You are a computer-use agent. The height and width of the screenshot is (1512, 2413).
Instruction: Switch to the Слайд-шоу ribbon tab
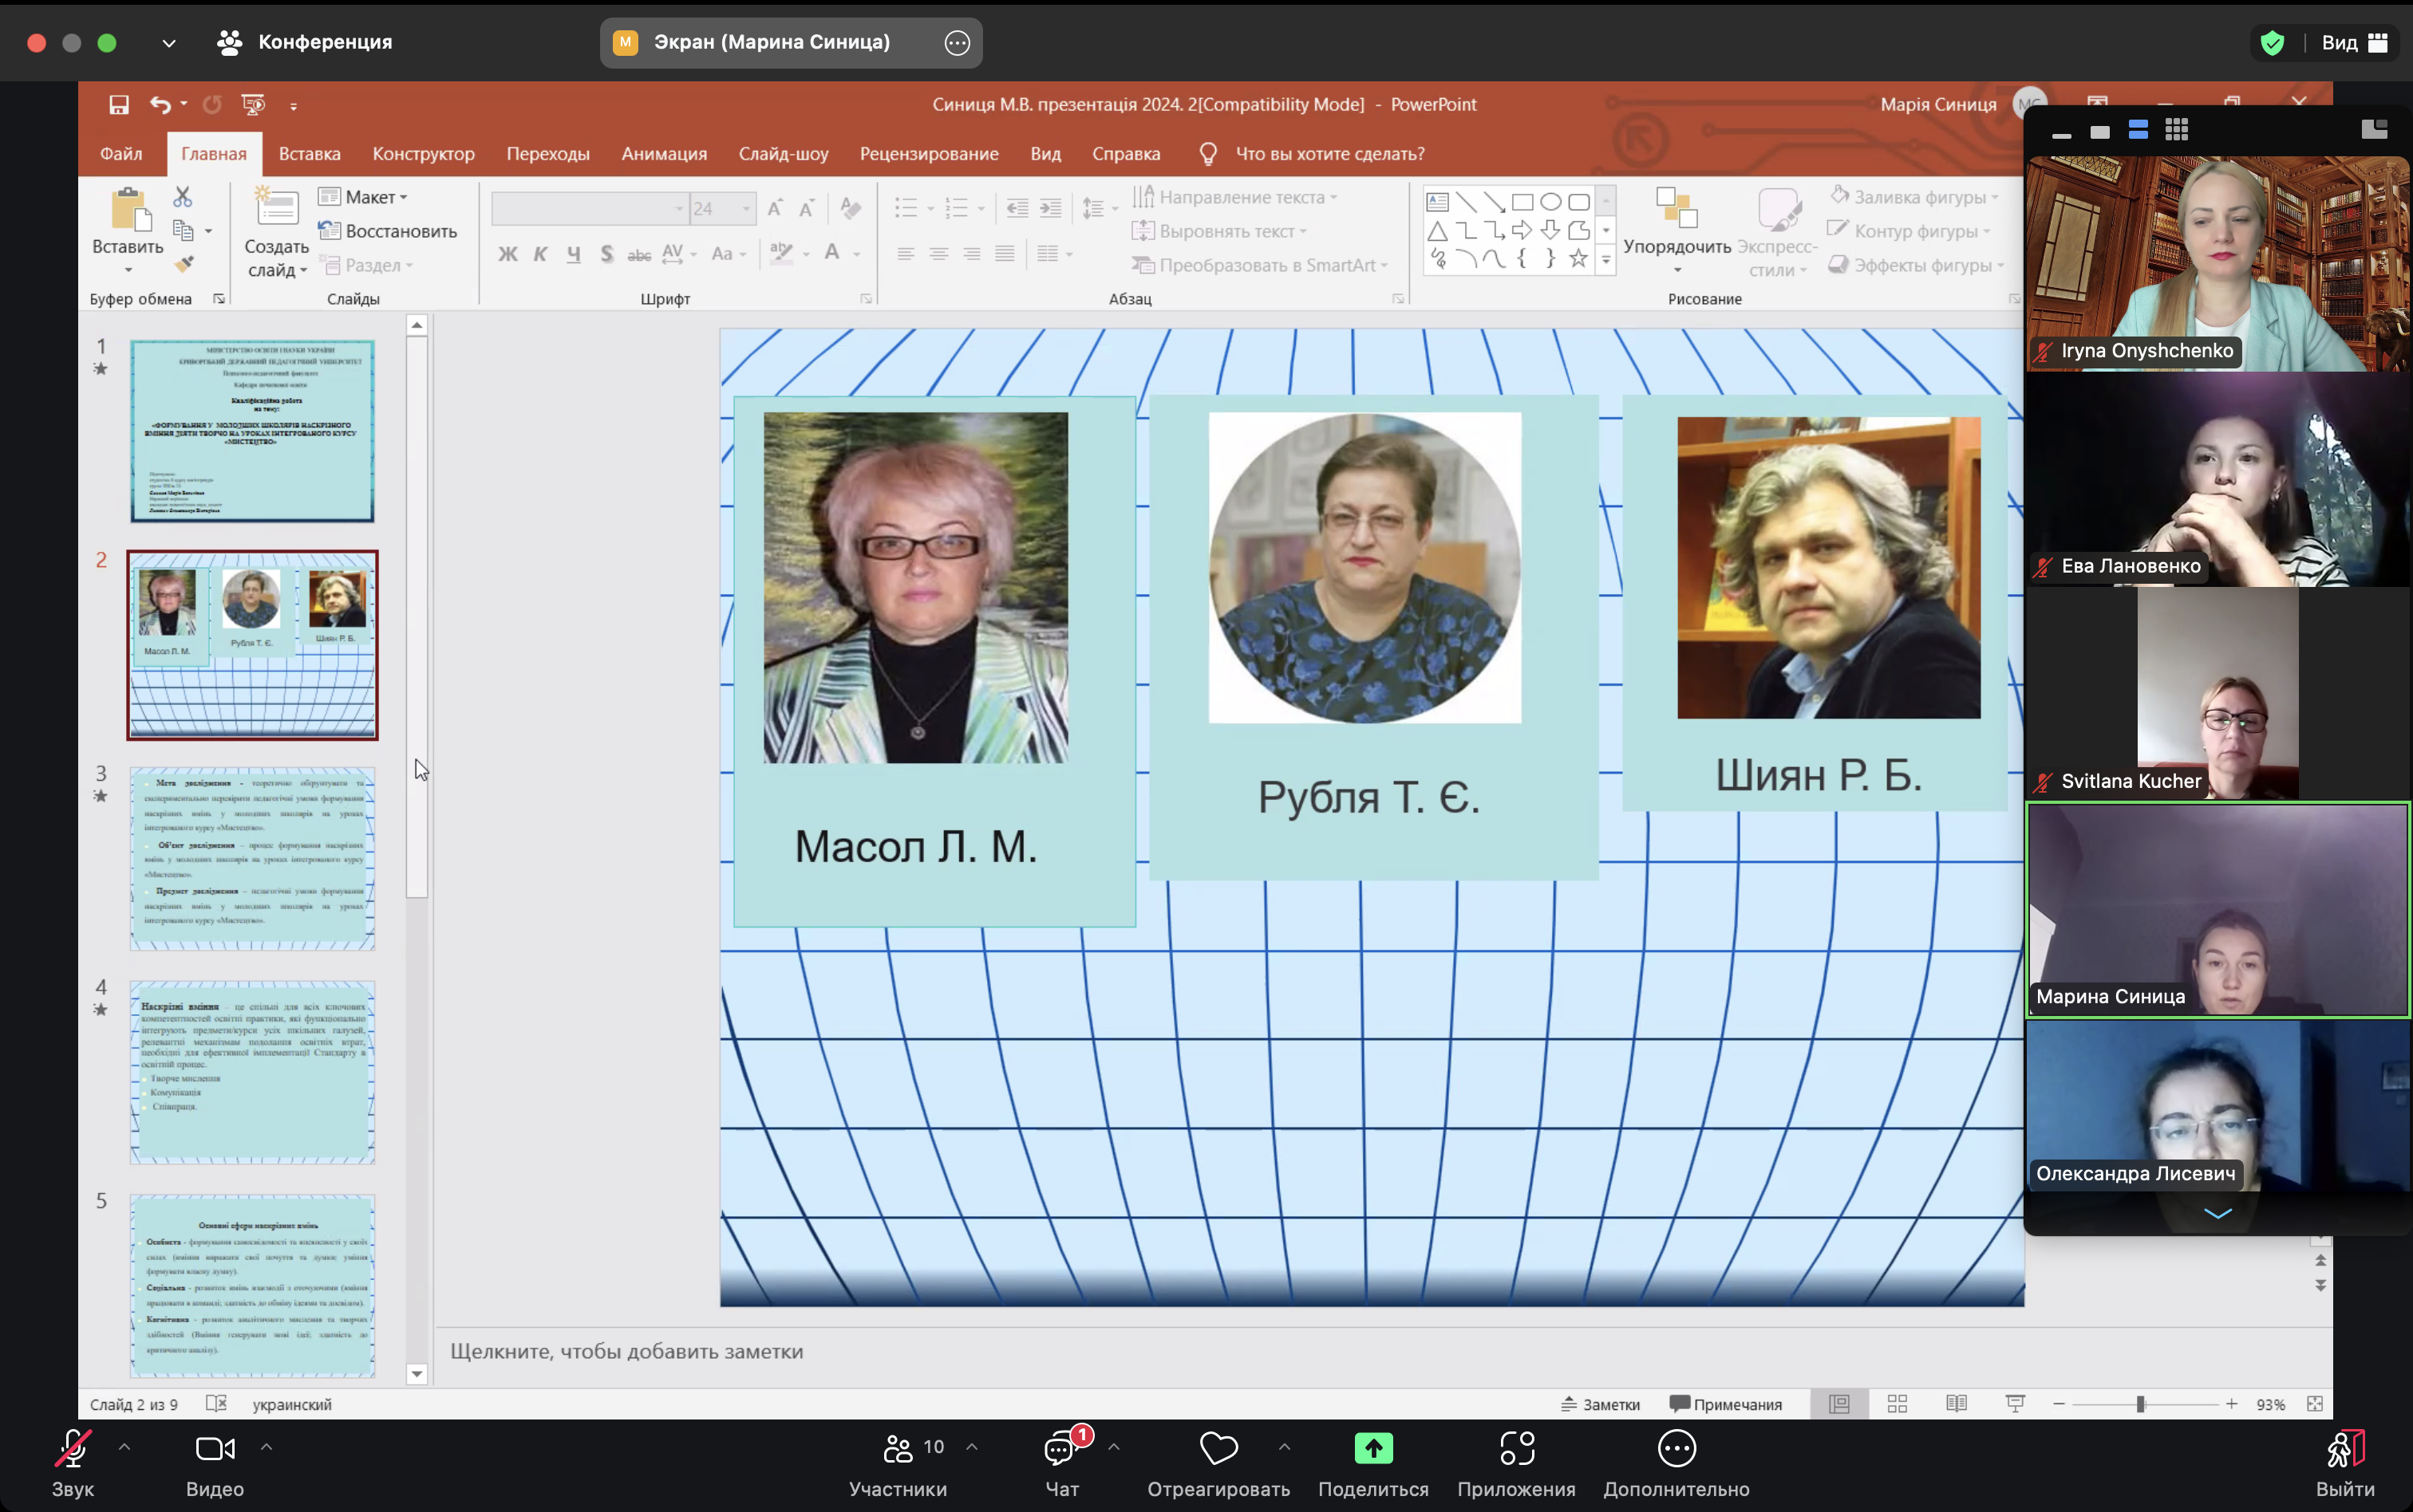pyautogui.click(x=784, y=153)
